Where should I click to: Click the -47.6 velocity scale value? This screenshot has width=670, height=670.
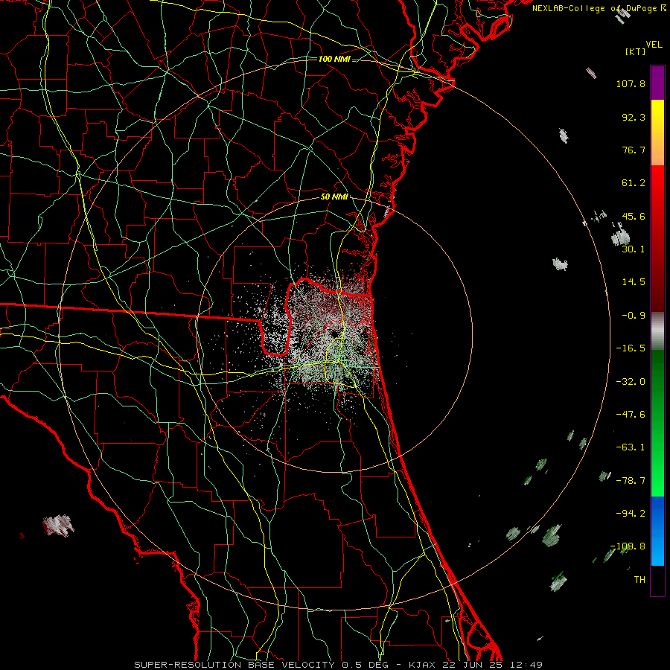[631, 415]
